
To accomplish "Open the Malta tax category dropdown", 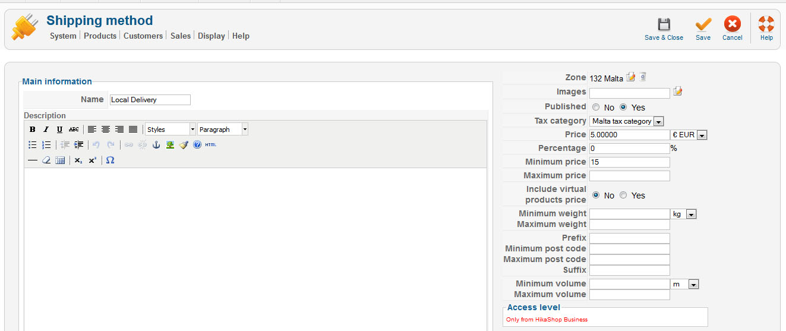I will coord(627,121).
